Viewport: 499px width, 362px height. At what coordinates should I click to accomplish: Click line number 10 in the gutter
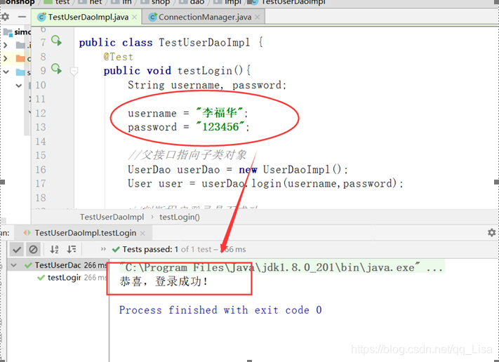pos(41,85)
